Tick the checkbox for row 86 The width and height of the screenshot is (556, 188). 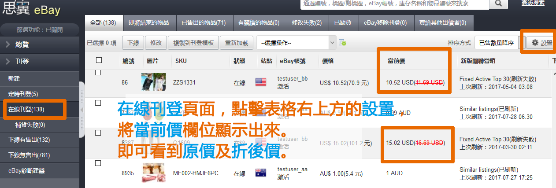tap(98, 73)
